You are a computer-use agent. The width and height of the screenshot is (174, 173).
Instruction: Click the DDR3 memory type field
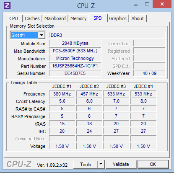pos(107,35)
